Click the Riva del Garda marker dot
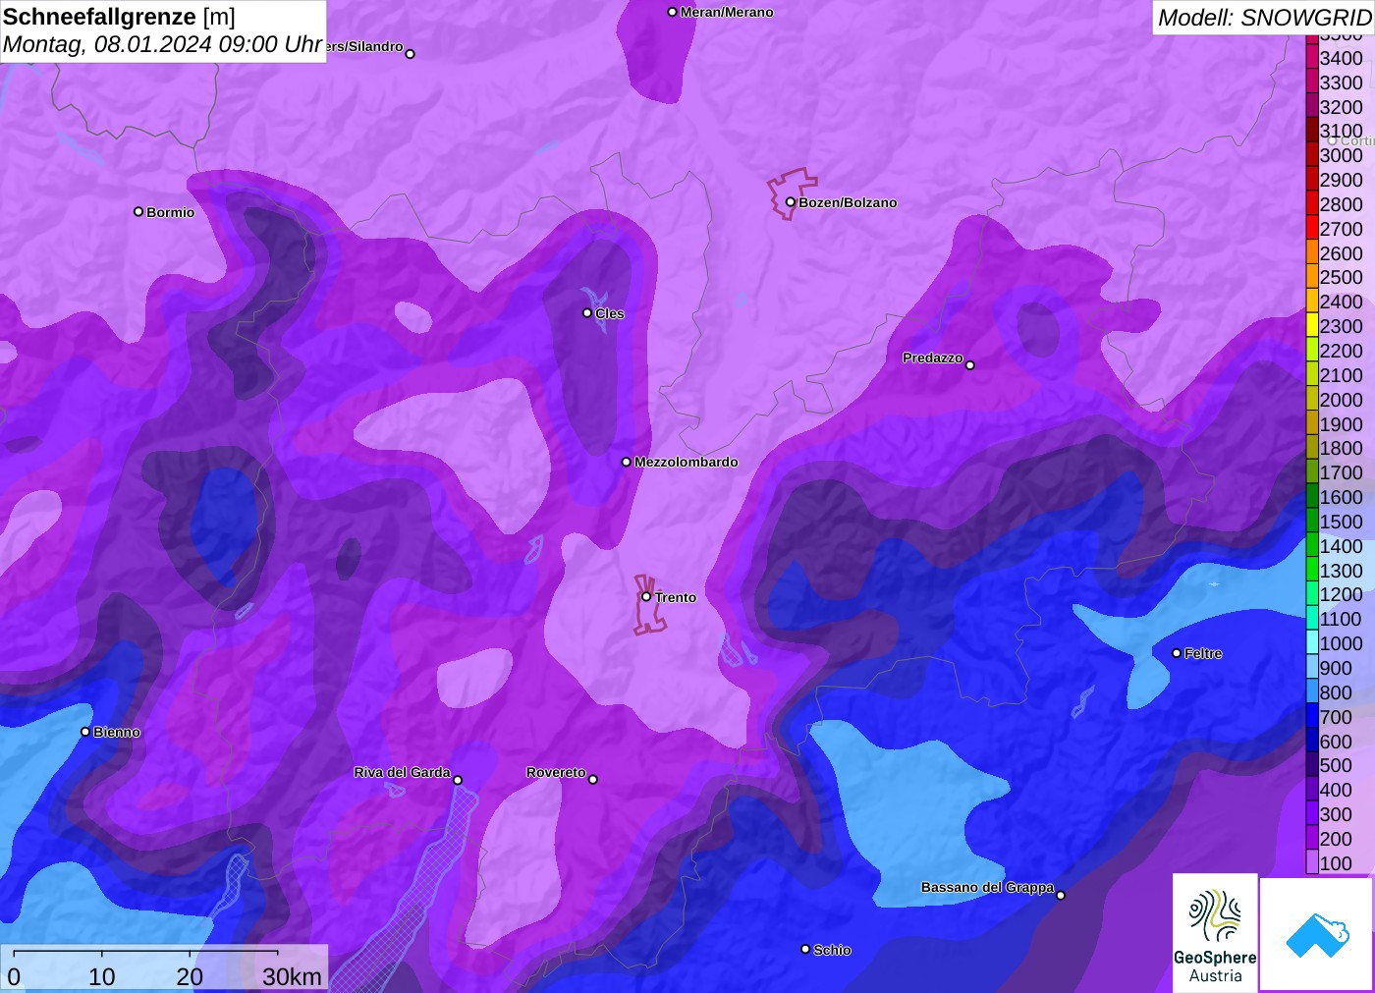1375x993 pixels. [458, 780]
